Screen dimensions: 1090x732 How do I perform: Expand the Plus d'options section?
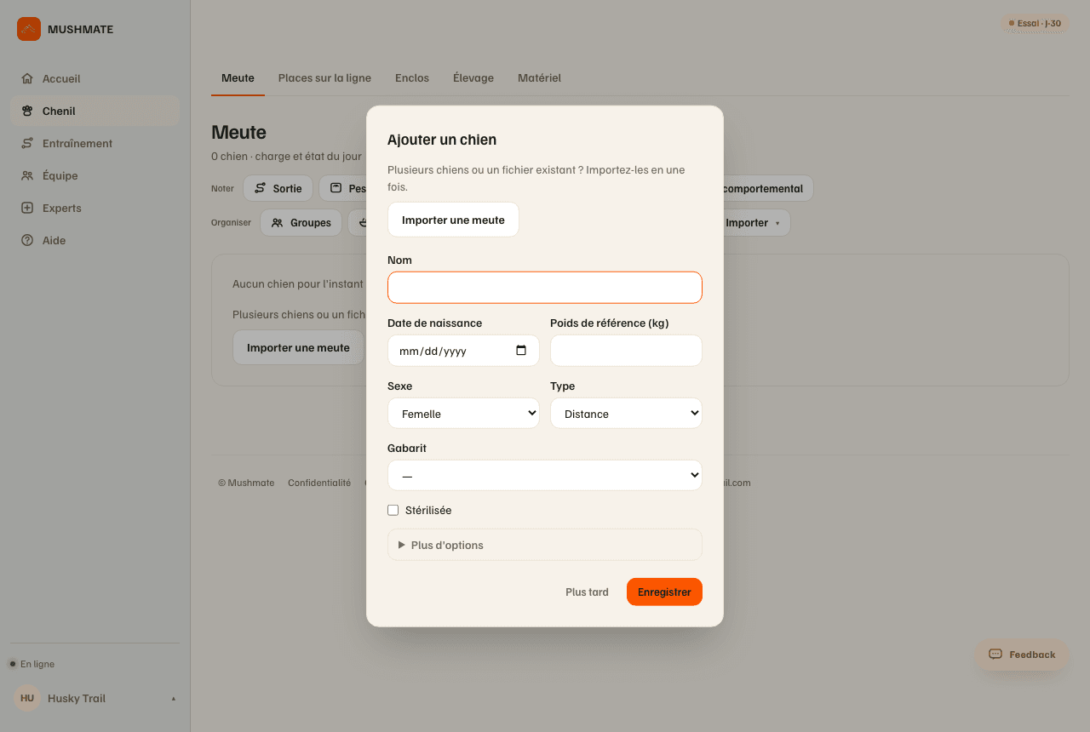point(545,545)
